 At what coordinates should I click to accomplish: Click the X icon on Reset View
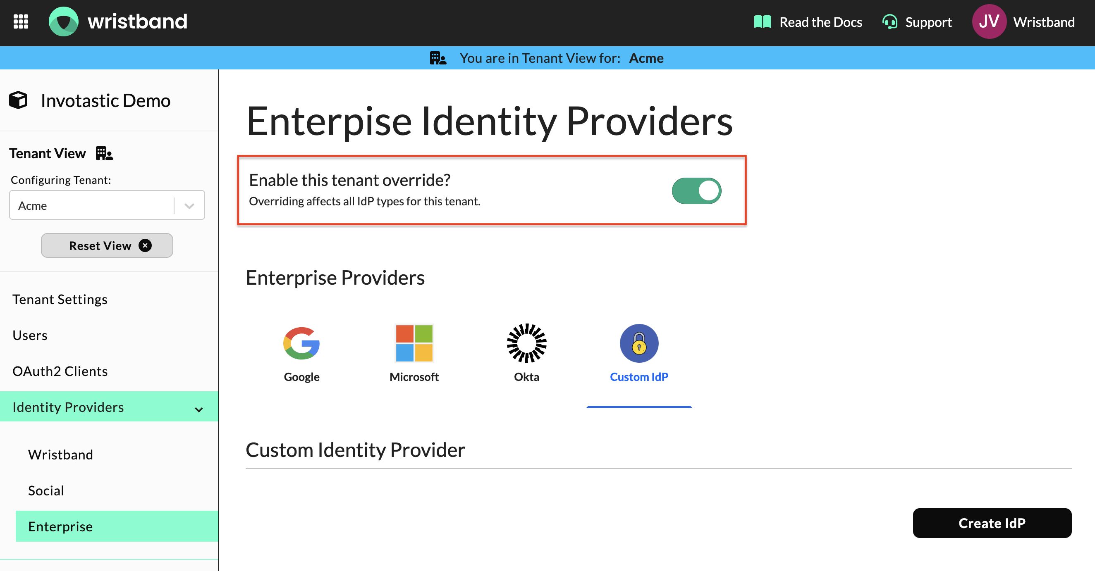click(x=145, y=245)
